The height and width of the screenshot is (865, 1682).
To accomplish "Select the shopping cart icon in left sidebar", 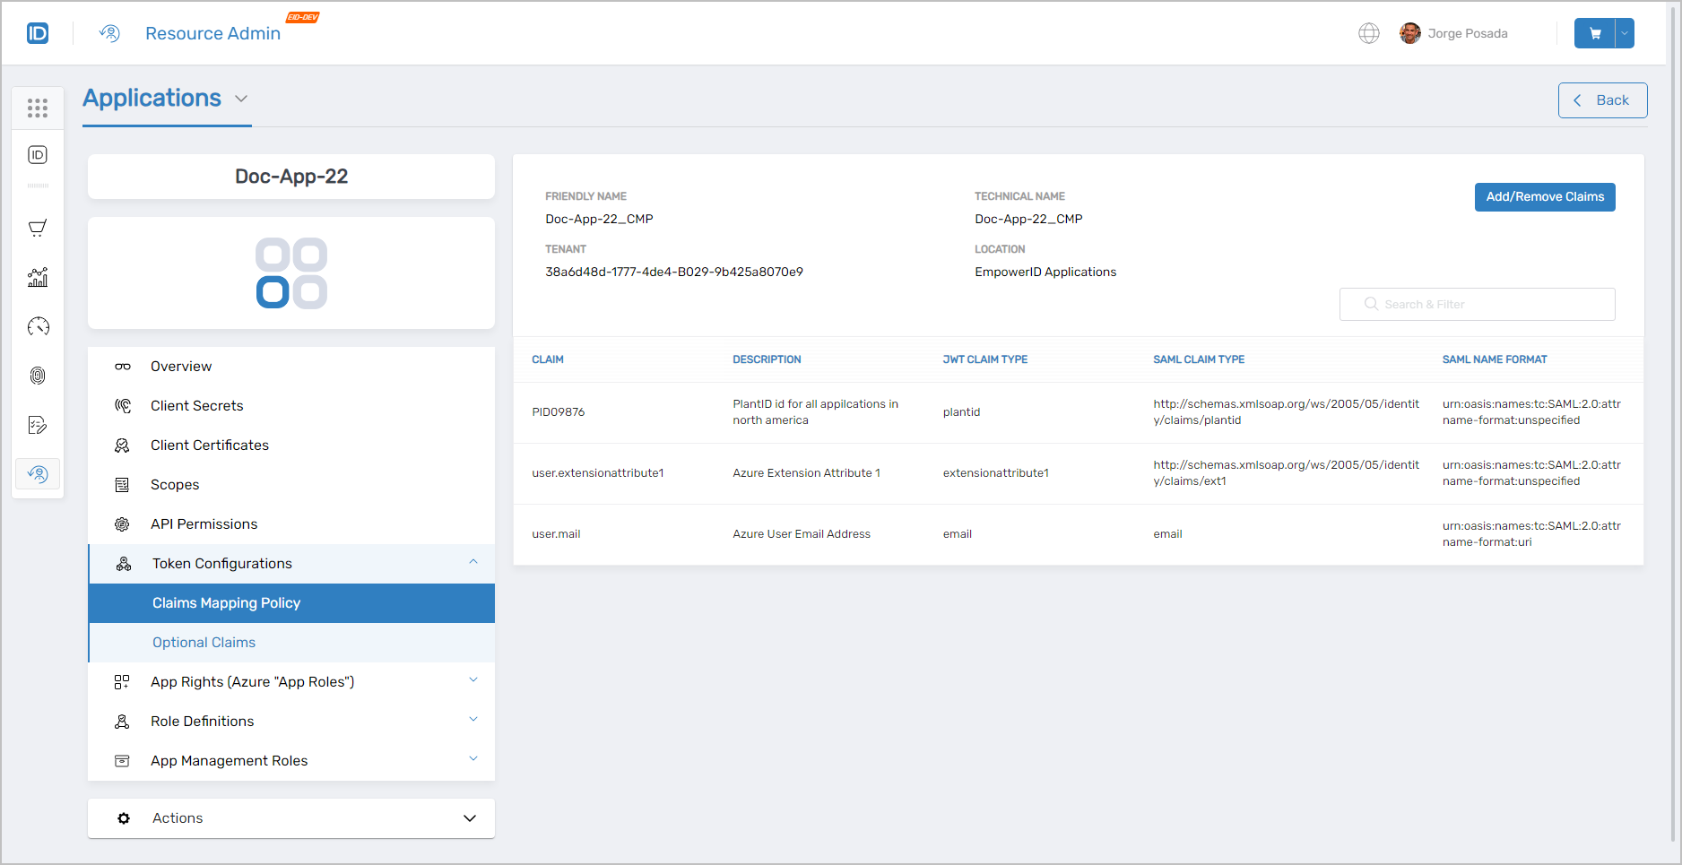I will pyautogui.click(x=38, y=228).
